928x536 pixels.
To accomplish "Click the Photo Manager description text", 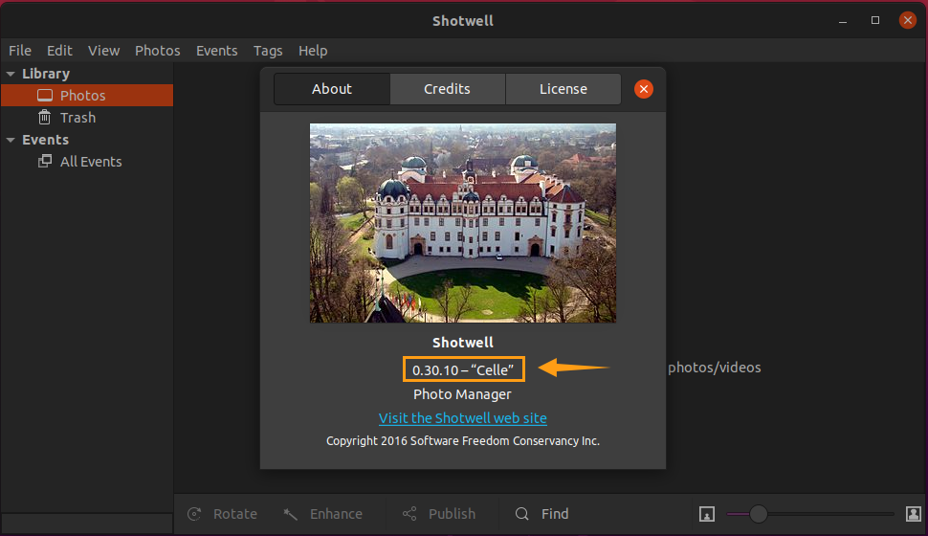I will pos(463,394).
